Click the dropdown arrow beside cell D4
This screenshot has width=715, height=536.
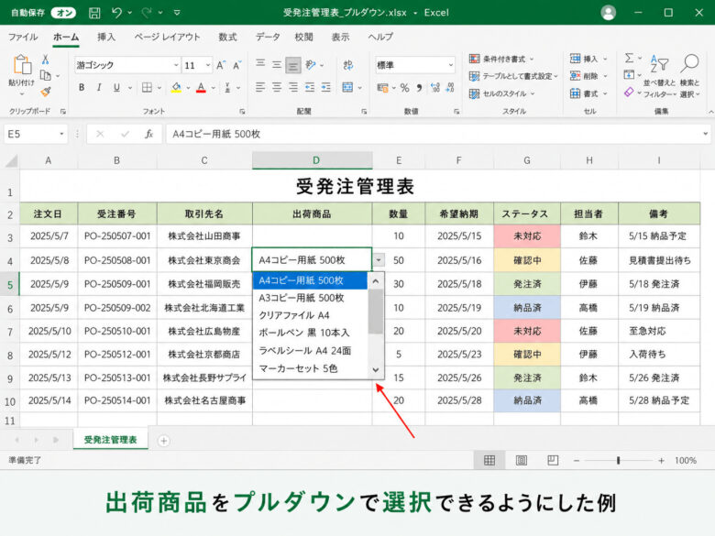point(379,260)
